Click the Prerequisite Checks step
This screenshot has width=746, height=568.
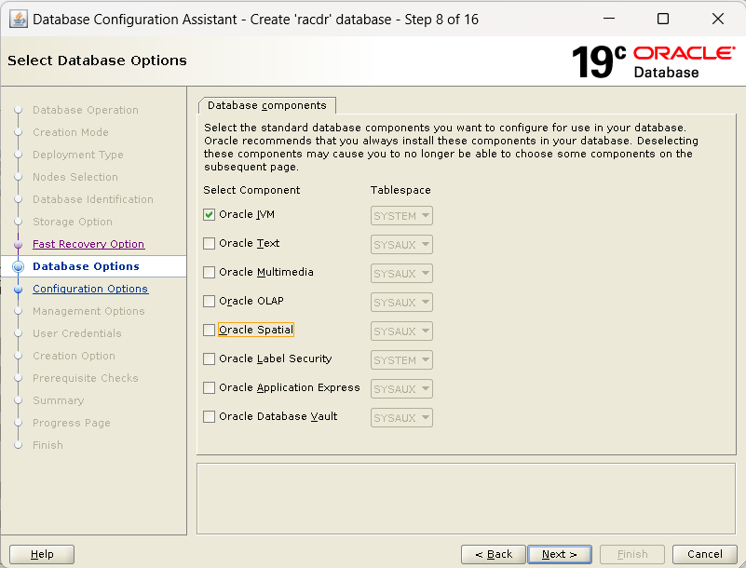[x=85, y=378]
